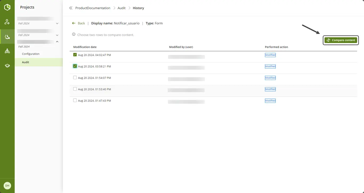Click the History breadcrumb text
The width and height of the screenshot is (364, 193).
point(138,8)
